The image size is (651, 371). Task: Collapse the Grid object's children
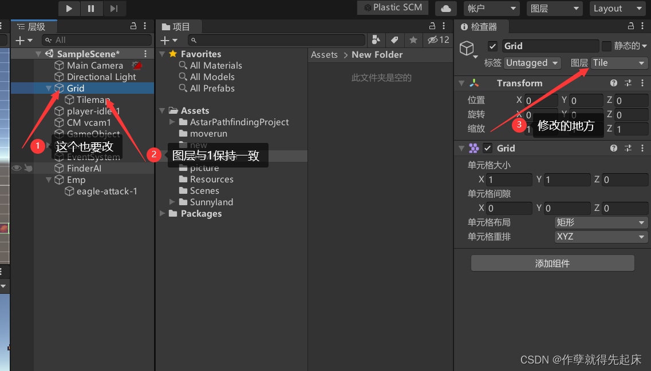coord(49,88)
